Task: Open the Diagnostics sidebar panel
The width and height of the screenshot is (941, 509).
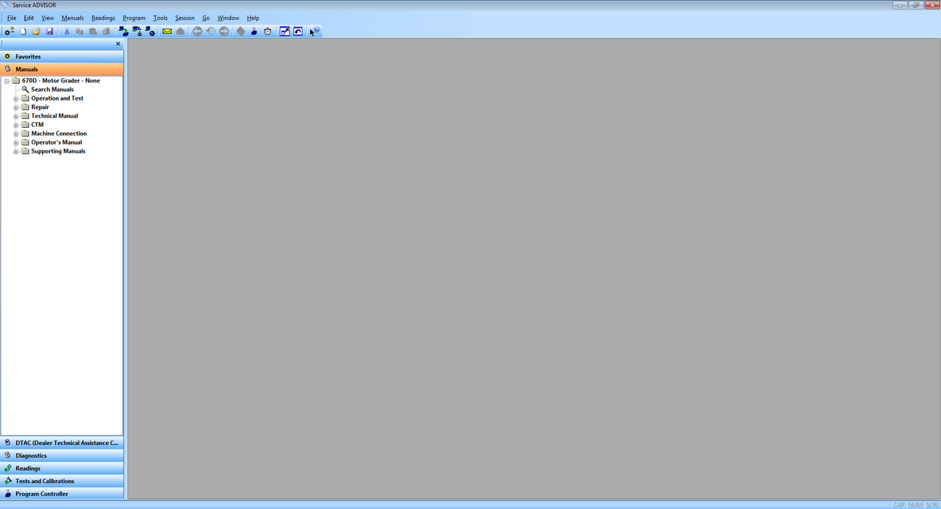Action: [62, 455]
